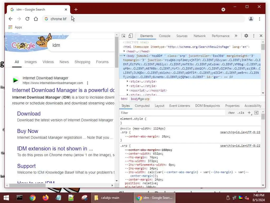The image size is (270, 203).
Task: Expand the noscript element node
Action: (127, 90)
